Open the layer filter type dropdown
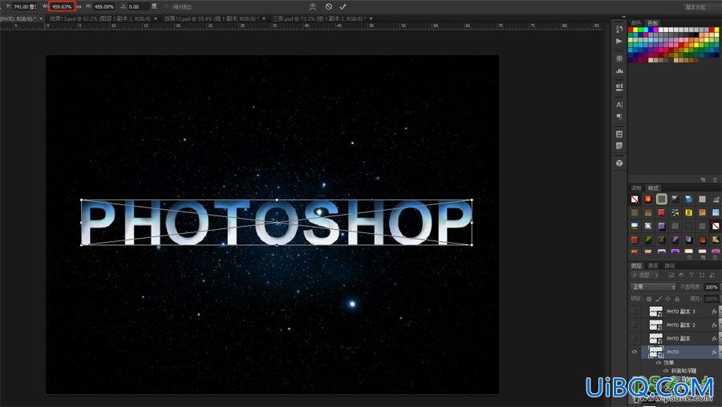Viewport: 722px width, 407px height. point(645,275)
